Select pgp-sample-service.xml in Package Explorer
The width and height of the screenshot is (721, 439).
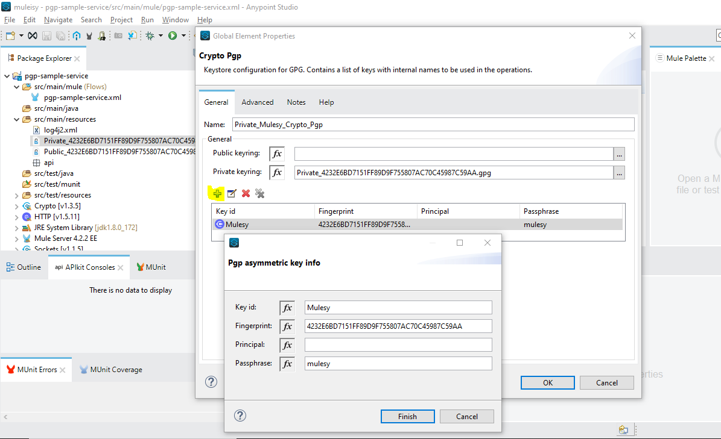[82, 98]
